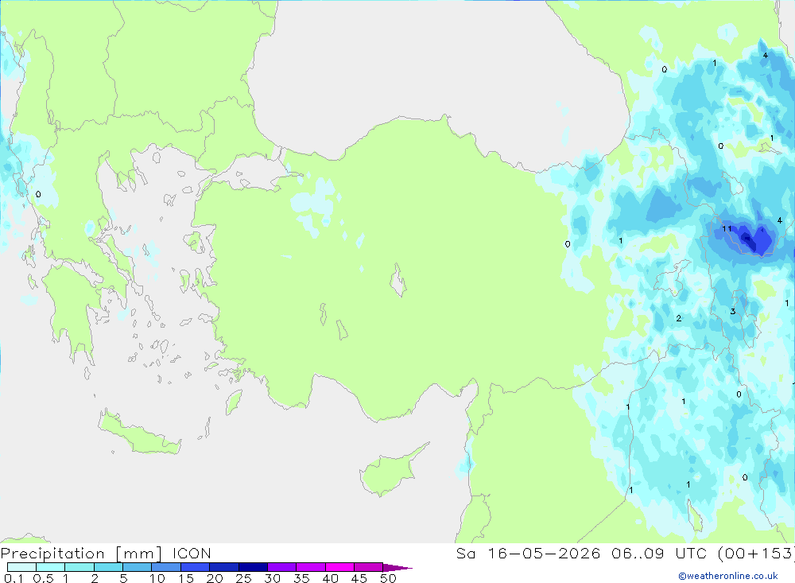Image resolution: width=795 pixels, height=583 pixels.
Task: Click the 1–2 mm legend color swatch
Action: 79,567
